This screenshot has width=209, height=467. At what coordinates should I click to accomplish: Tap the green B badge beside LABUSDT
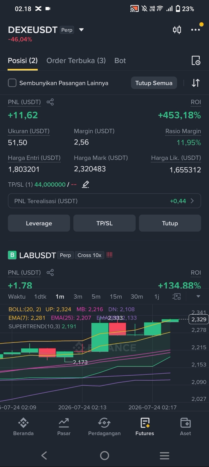click(x=12, y=255)
